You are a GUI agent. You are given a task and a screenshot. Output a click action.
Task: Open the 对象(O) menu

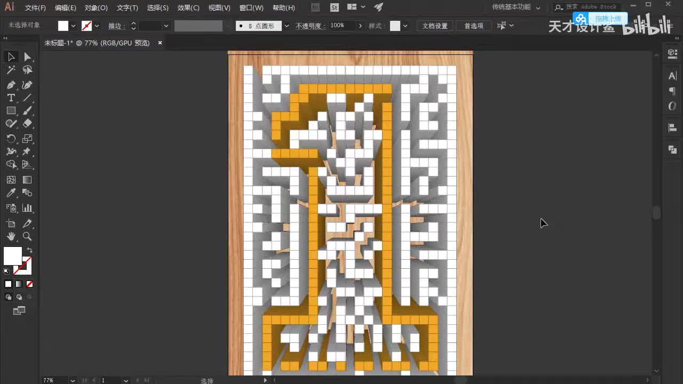click(96, 8)
